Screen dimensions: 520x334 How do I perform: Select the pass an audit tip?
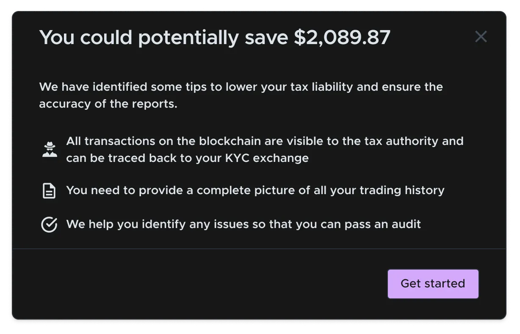pos(243,224)
